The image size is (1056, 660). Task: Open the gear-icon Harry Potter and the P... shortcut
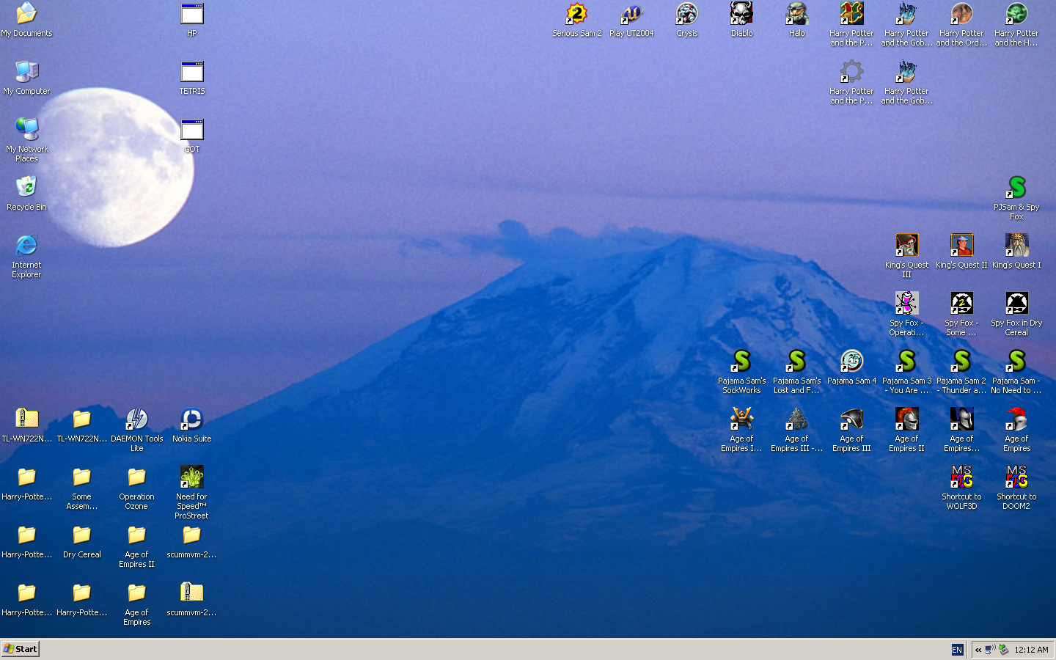851,81
